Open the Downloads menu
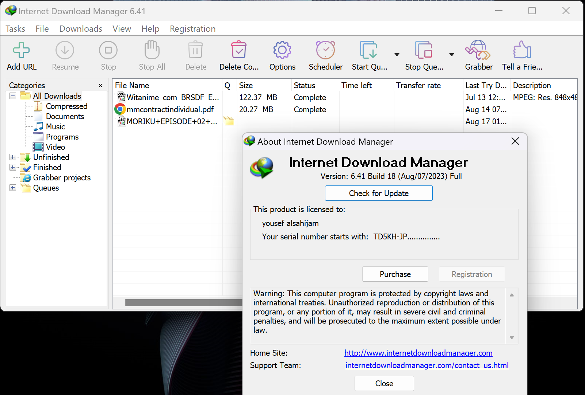 point(81,29)
